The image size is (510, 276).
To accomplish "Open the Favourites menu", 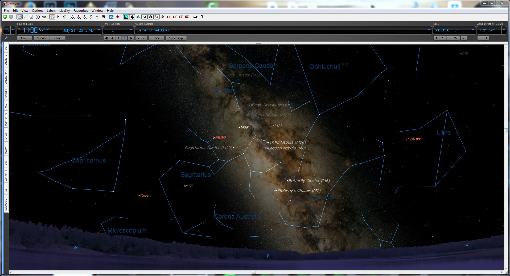I will [x=81, y=11].
